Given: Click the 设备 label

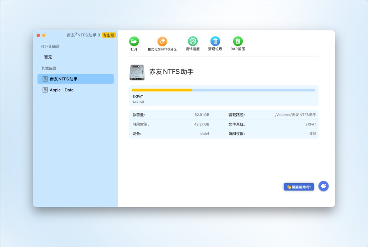Looking at the screenshot, I should tap(137, 134).
